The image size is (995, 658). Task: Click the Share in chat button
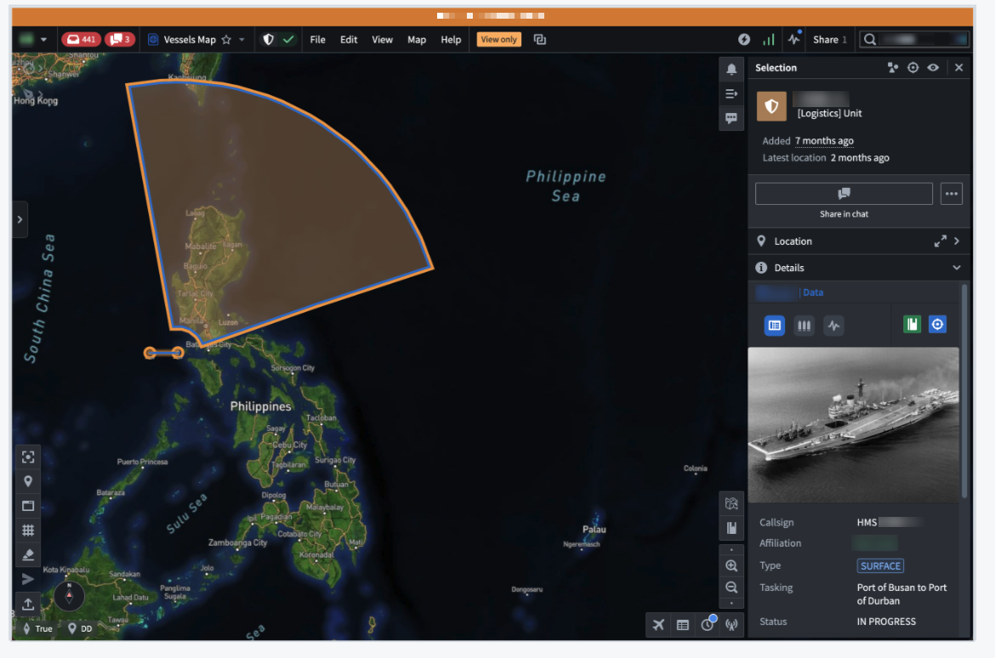pos(844,194)
